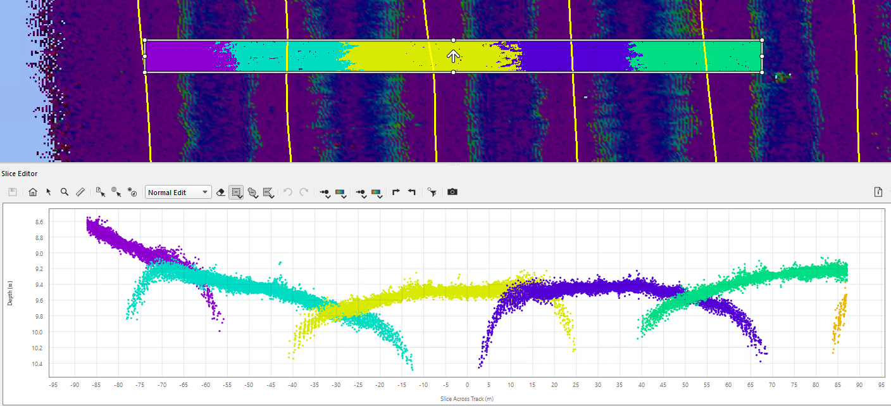Expand the second color-by gradient dropdown
Viewport: 891px width, 406px height.
tap(377, 193)
